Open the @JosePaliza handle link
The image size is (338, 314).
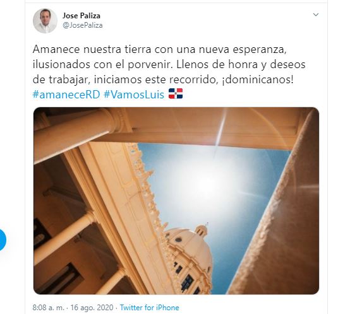pos(83,25)
